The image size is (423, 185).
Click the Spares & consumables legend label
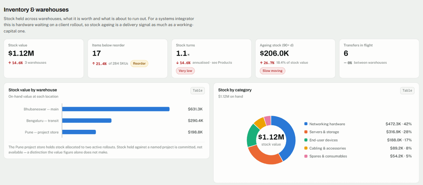coord(328,156)
